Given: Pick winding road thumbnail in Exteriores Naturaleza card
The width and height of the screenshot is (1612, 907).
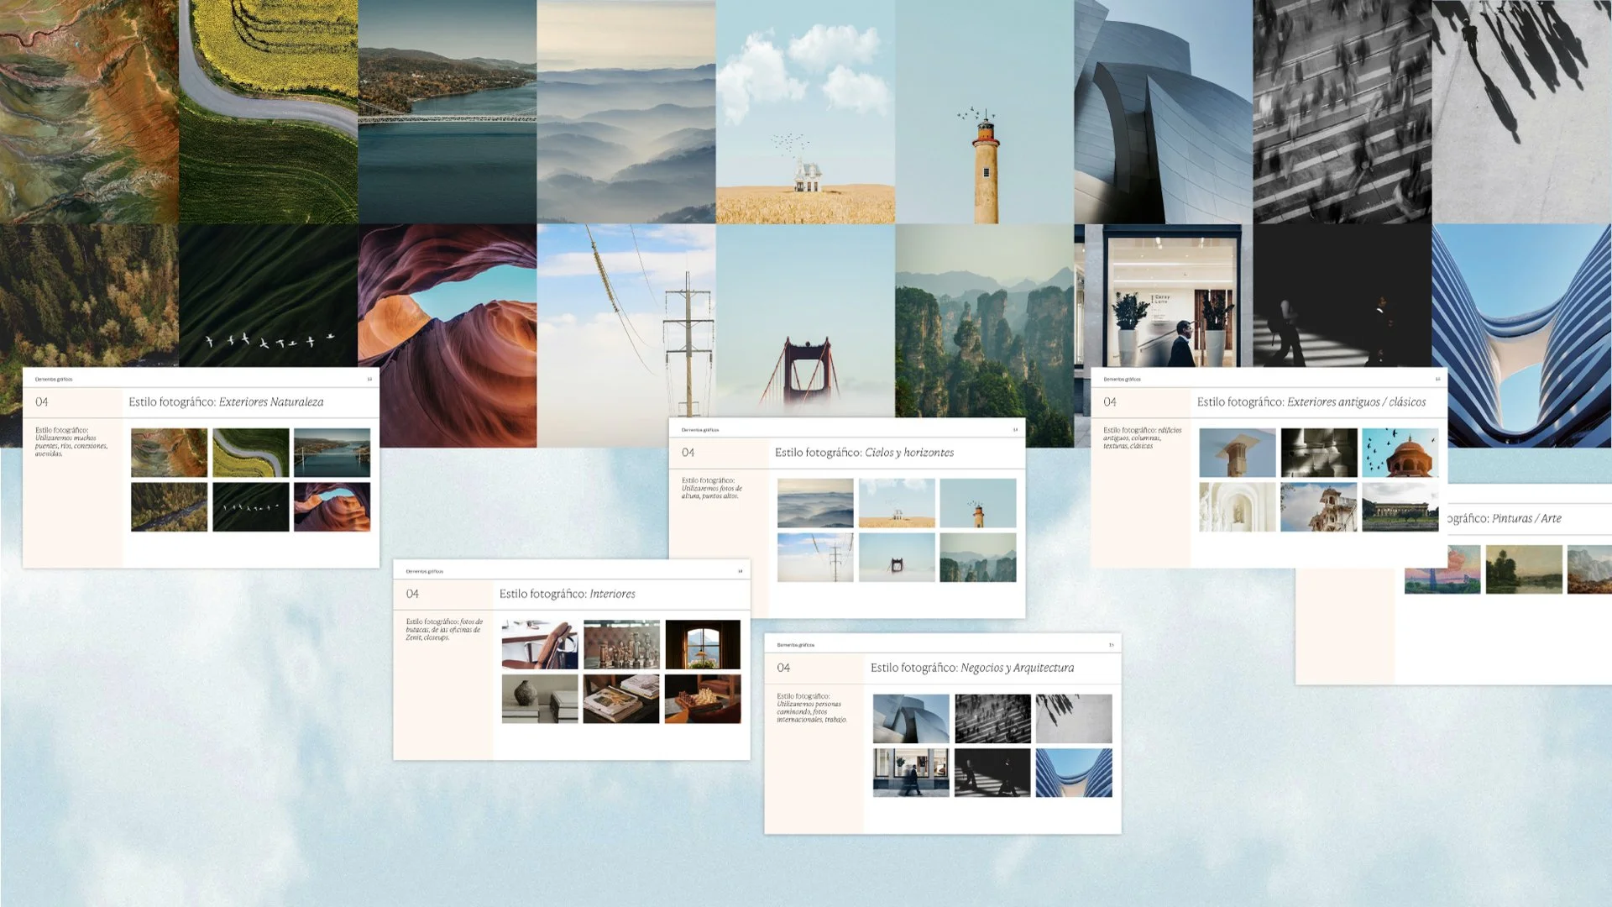Looking at the screenshot, I should point(250,453).
